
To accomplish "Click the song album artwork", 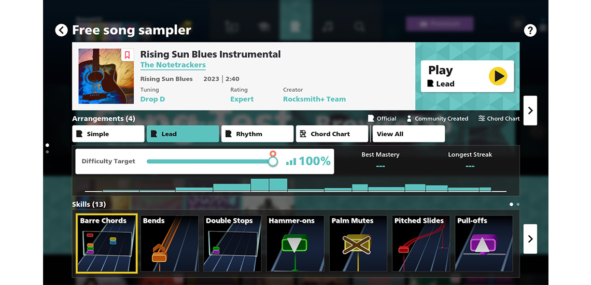I will tap(106, 76).
